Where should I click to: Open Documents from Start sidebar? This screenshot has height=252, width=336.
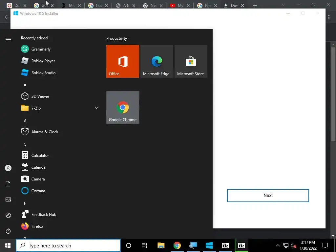pos(8,184)
